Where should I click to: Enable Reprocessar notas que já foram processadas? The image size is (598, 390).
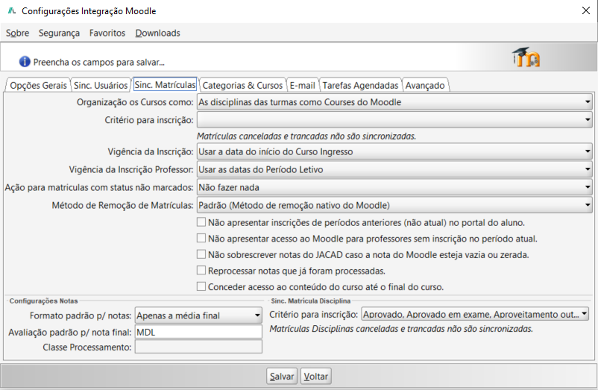(201, 270)
